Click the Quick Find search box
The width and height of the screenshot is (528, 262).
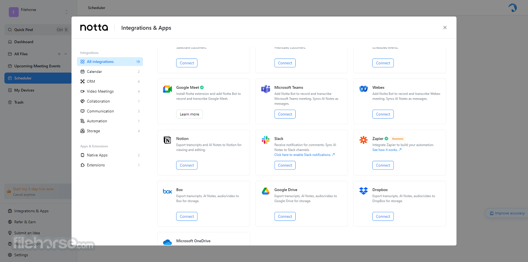[x=38, y=30]
